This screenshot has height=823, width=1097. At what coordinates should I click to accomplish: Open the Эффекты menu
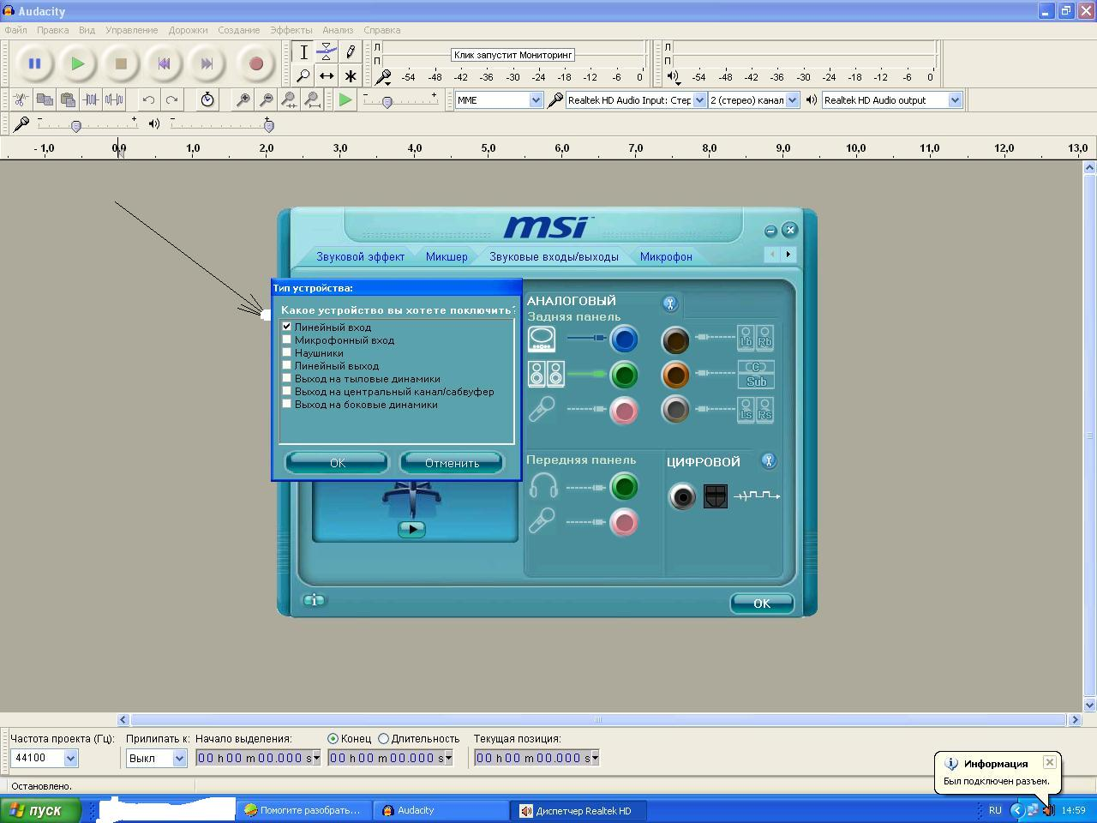pyautogui.click(x=291, y=30)
